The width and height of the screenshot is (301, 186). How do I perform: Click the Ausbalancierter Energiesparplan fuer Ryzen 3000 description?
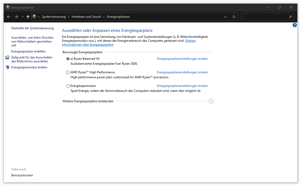coord(104,64)
